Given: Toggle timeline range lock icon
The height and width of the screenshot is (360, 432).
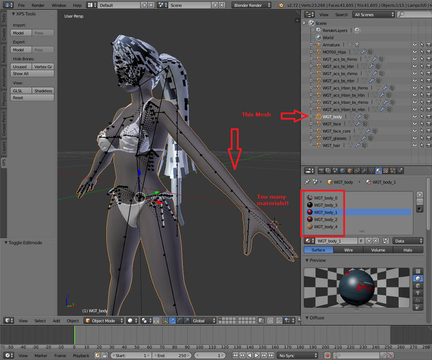Looking at the screenshot, I should pos(105,355).
